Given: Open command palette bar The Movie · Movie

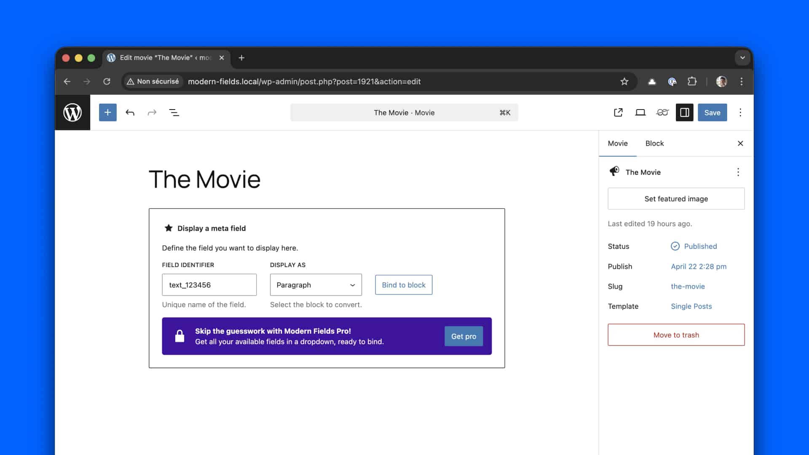Looking at the screenshot, I should point(404,112).
